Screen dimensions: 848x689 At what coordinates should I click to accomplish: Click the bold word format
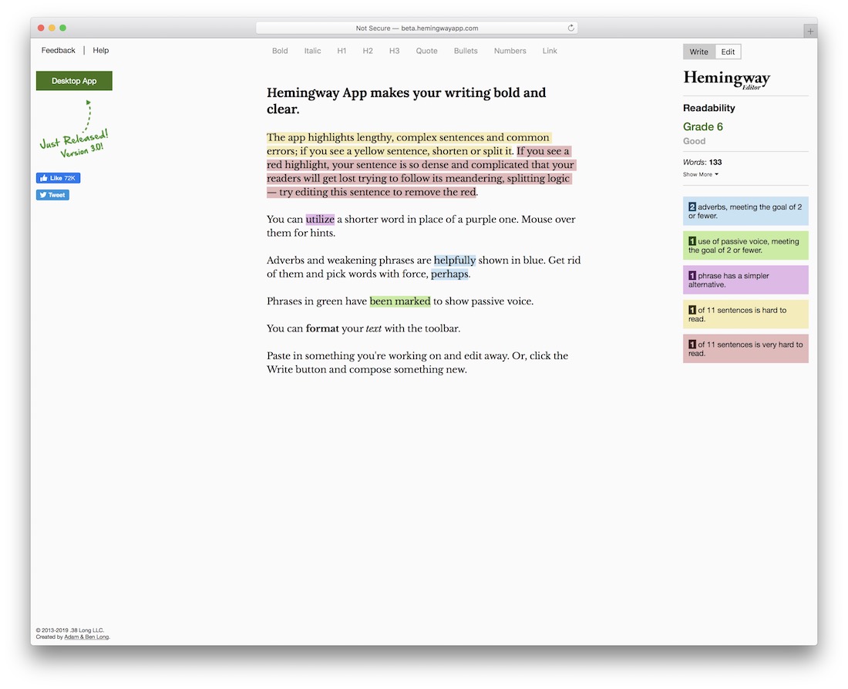click(322, 328)
